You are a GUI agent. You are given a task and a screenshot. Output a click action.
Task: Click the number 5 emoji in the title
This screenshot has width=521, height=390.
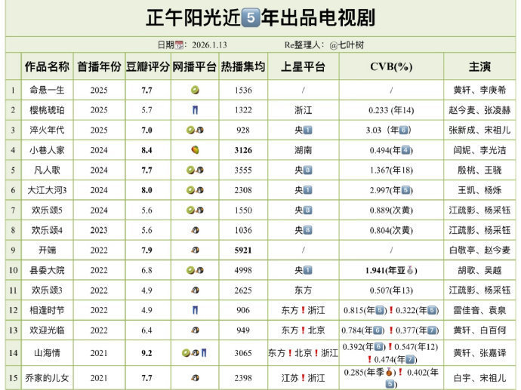[x=251, y=17]
